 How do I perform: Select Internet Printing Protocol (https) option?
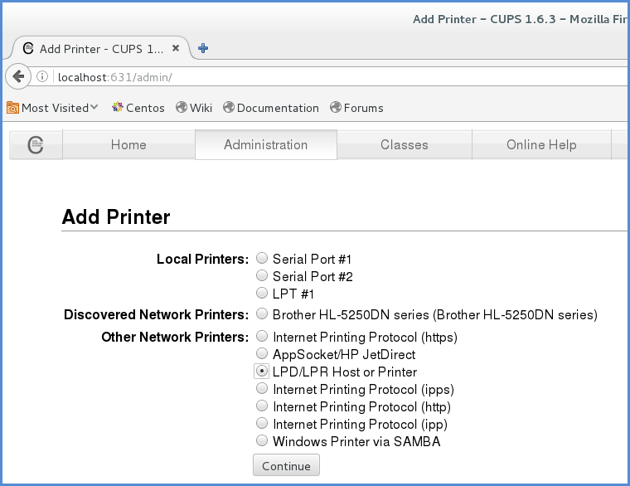point(262,336)
